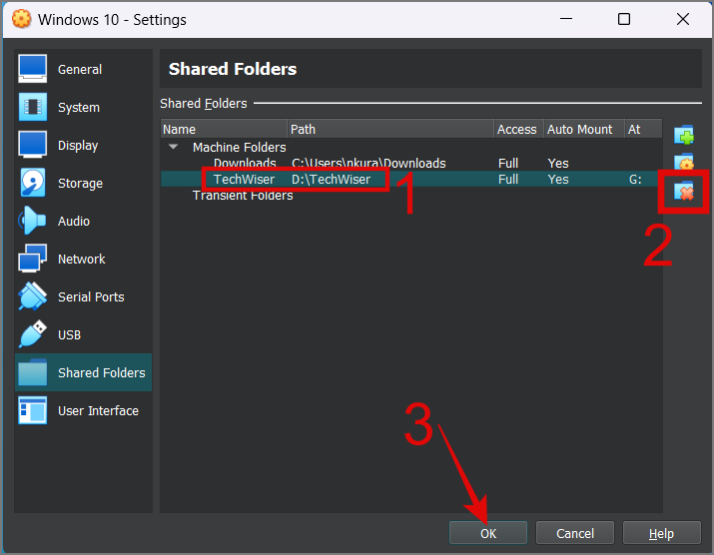
Task: Click Full access cell in TechWiser row
Action: click(508, 179)
